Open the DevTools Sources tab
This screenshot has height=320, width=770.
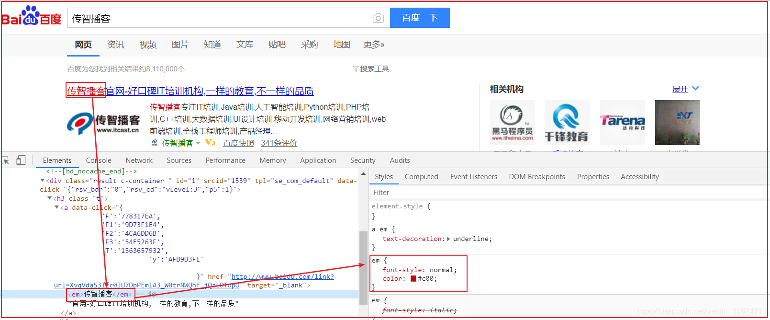tap(179, 160)
